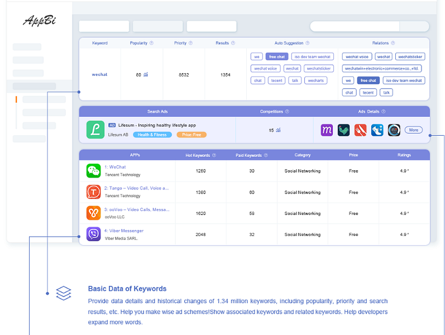Show help for Auto Suggestion column

[307, 43]
